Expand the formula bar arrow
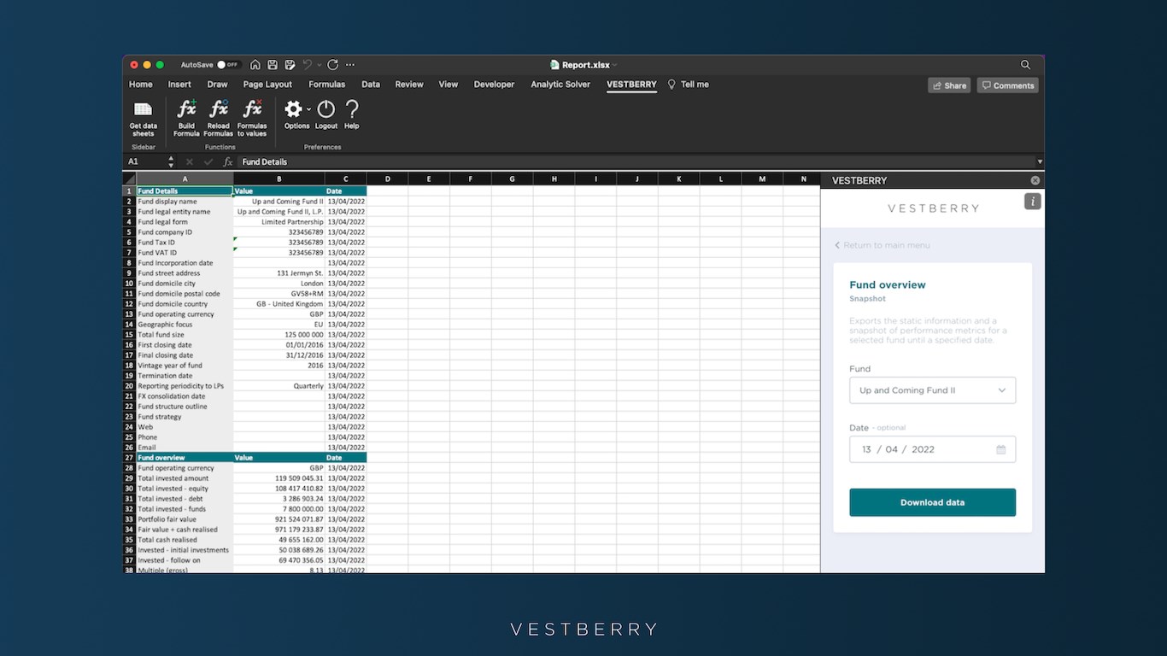Image resolution: width=1167 pixels, height=656 pixels. tap(1040, 161)
